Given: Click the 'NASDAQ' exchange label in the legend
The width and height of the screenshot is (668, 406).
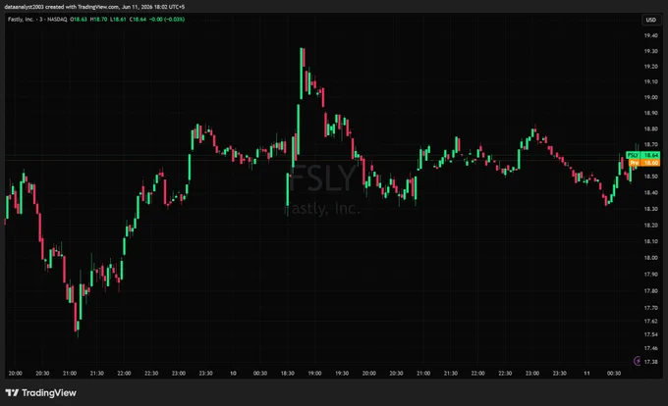Looking at the screenshot, I should (57, 20).
